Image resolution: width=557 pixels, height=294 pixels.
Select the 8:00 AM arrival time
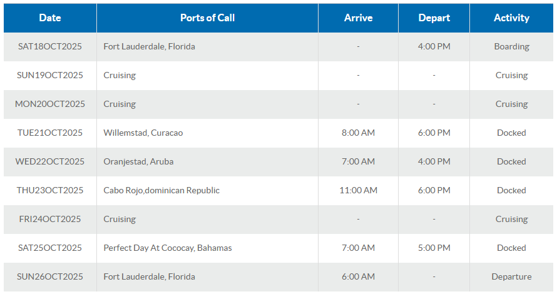pos(358,133)
